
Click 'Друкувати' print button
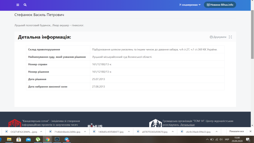pyautogui.click(x=218, y=37)
